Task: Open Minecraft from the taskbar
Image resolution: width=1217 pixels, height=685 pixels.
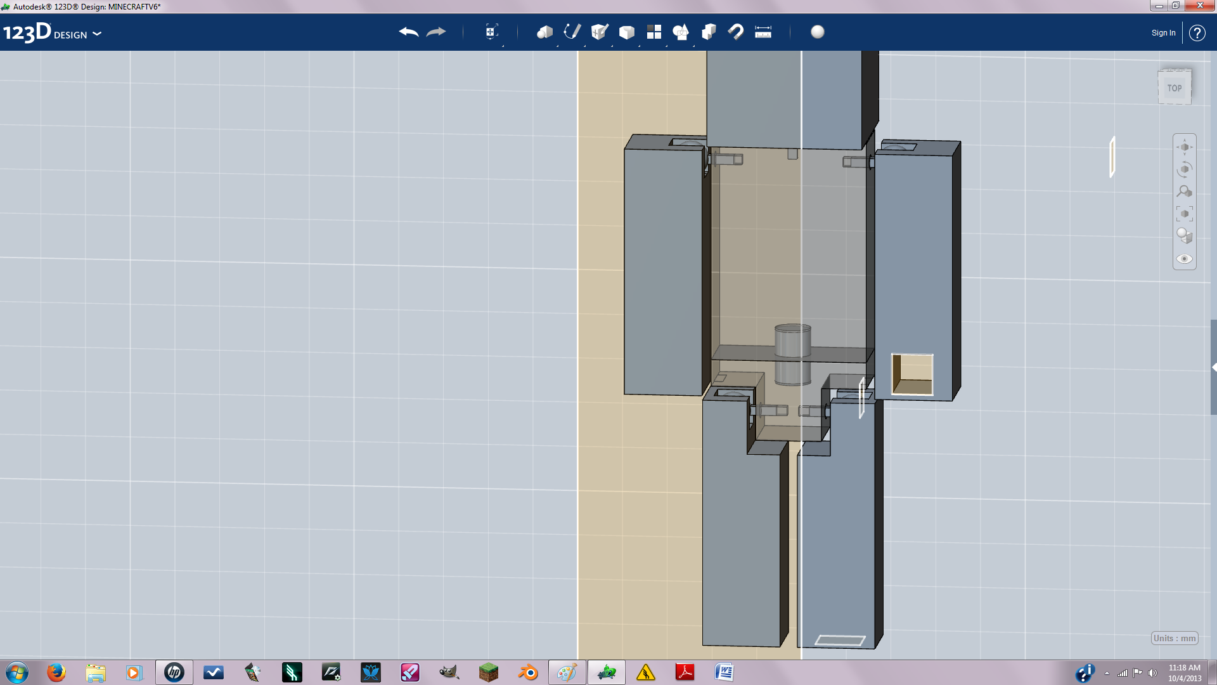Action: click(x=489, y=672)
